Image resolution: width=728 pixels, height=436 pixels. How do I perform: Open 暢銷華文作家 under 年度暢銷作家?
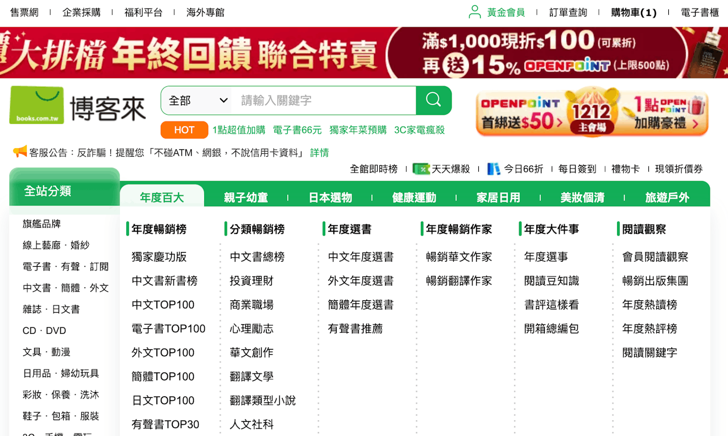[x=458, y=257]
